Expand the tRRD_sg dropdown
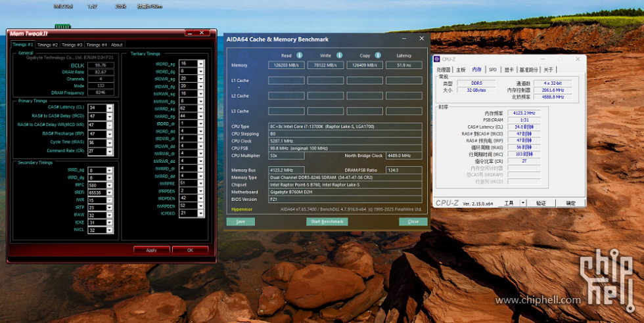Viewport: 644px width, 323px height. pyautogui.click(x=109, y=170)
